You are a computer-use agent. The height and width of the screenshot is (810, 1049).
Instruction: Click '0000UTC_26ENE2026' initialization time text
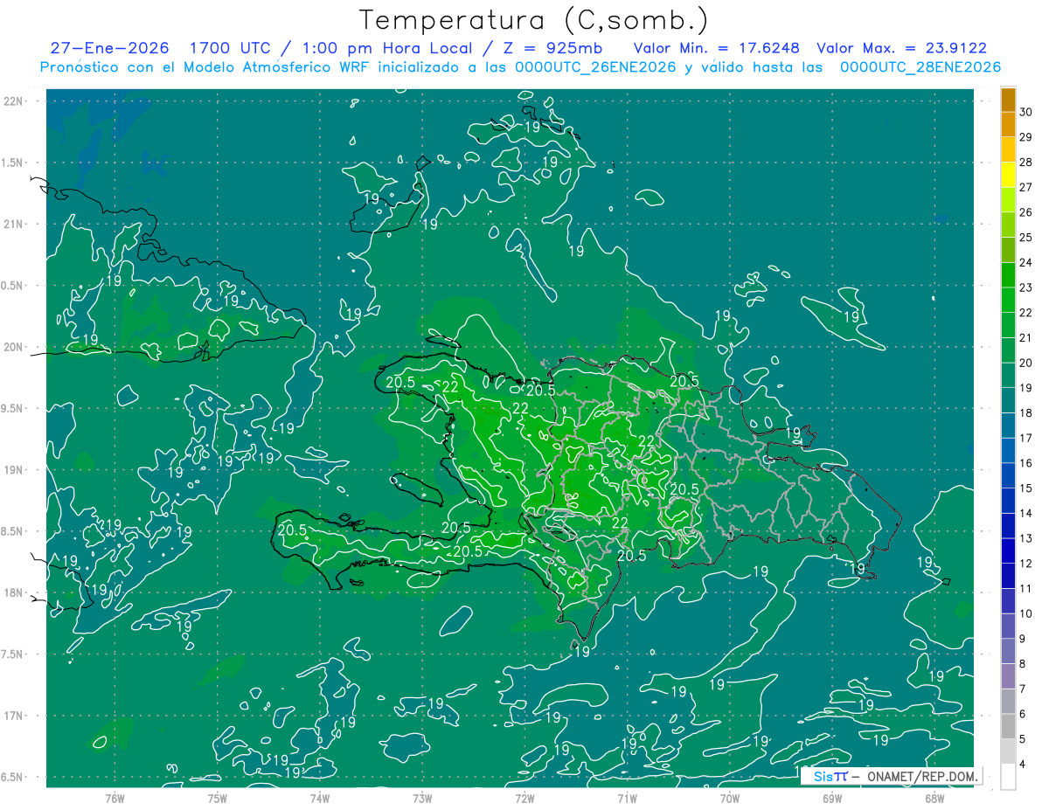[x=594, y=67]
